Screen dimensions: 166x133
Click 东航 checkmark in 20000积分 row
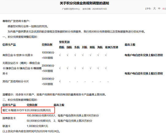coord(75,68)
